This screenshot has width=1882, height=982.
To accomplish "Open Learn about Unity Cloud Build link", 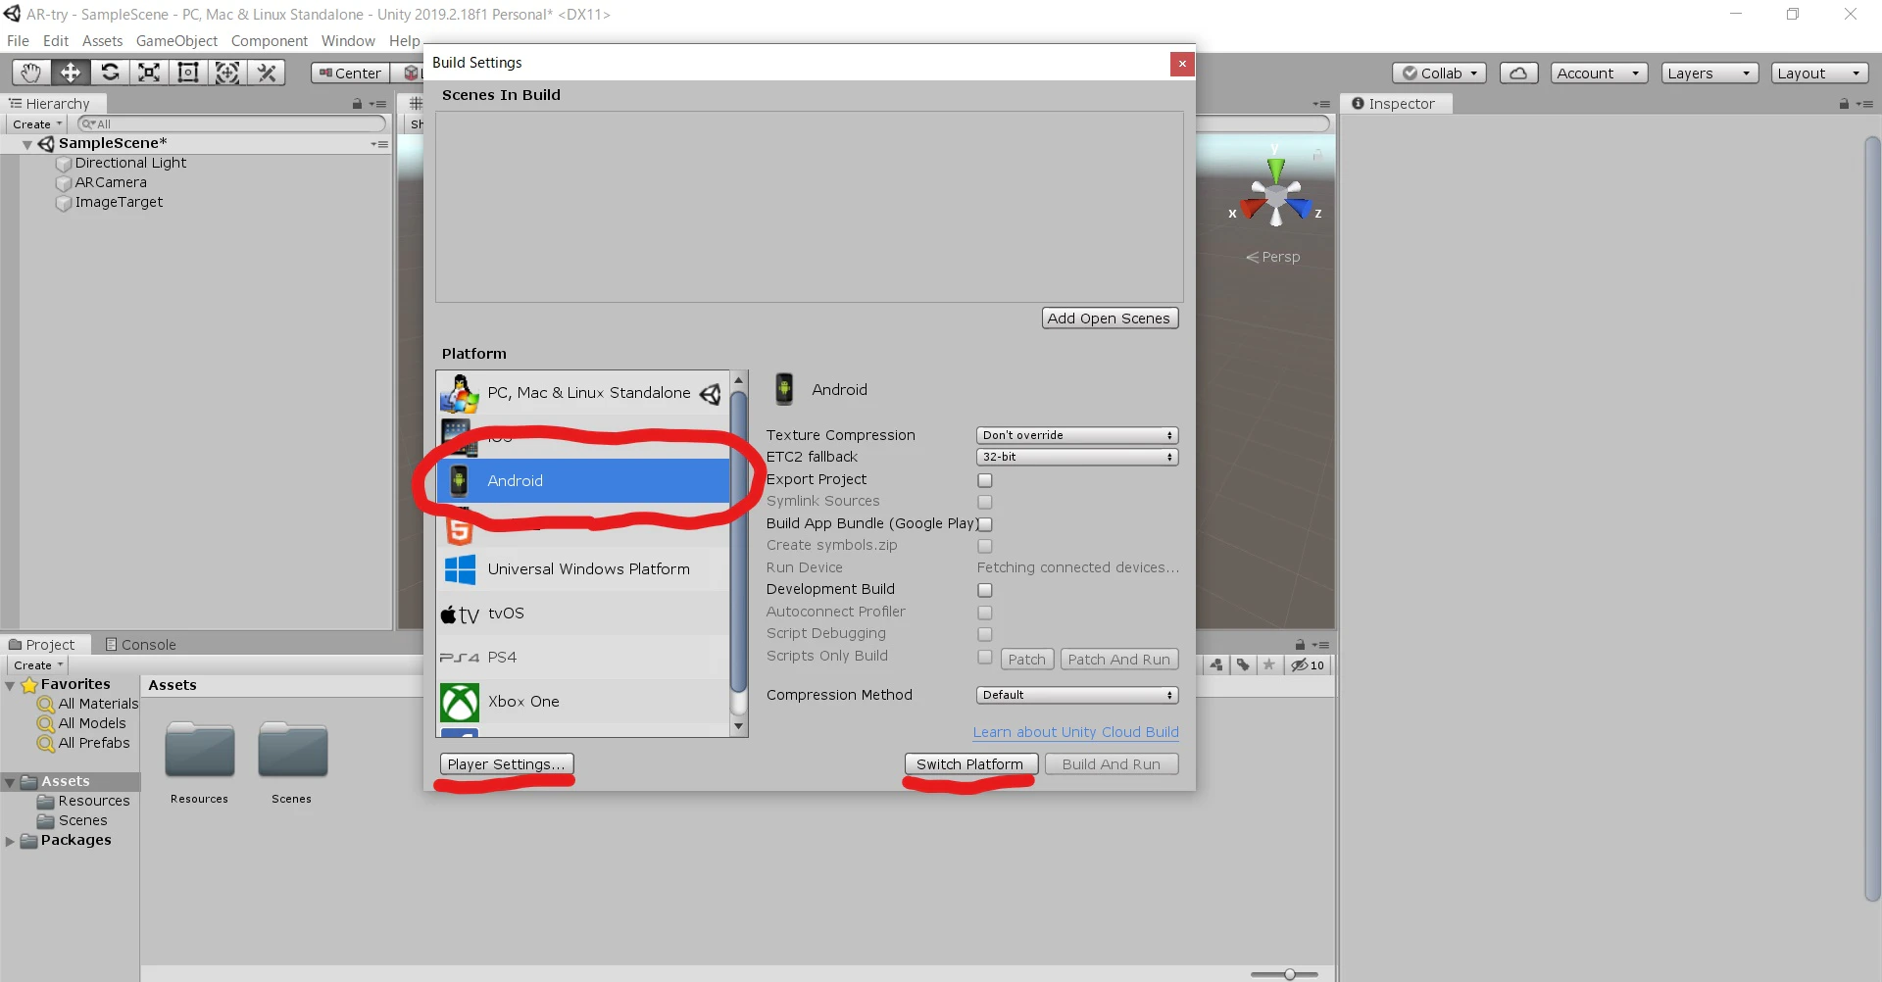I will 1076,732.
